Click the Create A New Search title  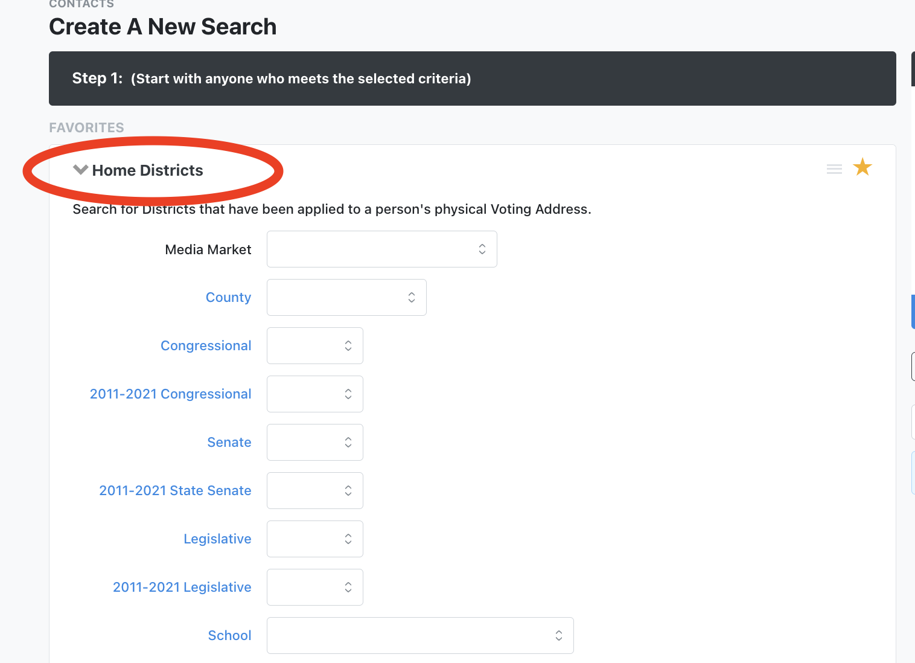(x=162, y=27)
